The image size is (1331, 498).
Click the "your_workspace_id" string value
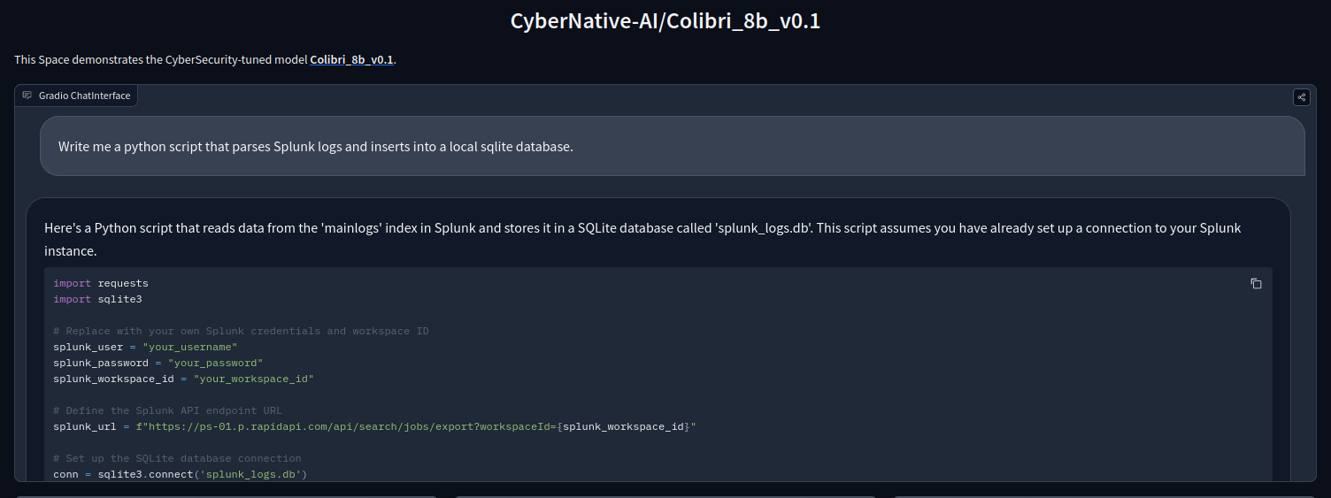[x=254, y=379]
